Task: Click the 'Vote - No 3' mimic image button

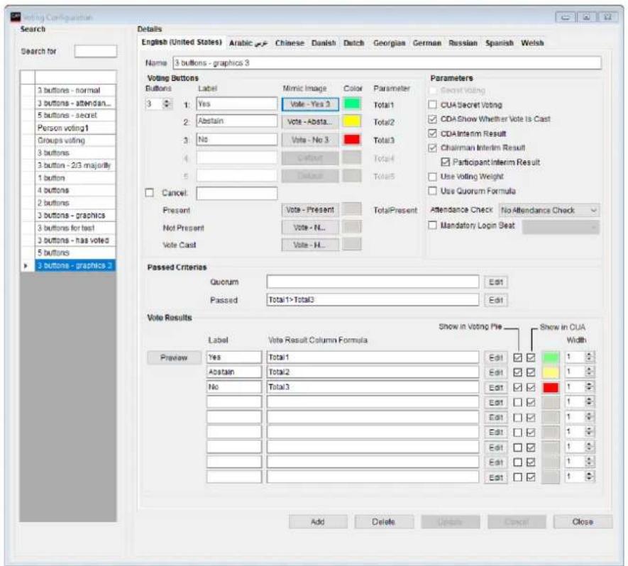Action: [x=310, y=140]
